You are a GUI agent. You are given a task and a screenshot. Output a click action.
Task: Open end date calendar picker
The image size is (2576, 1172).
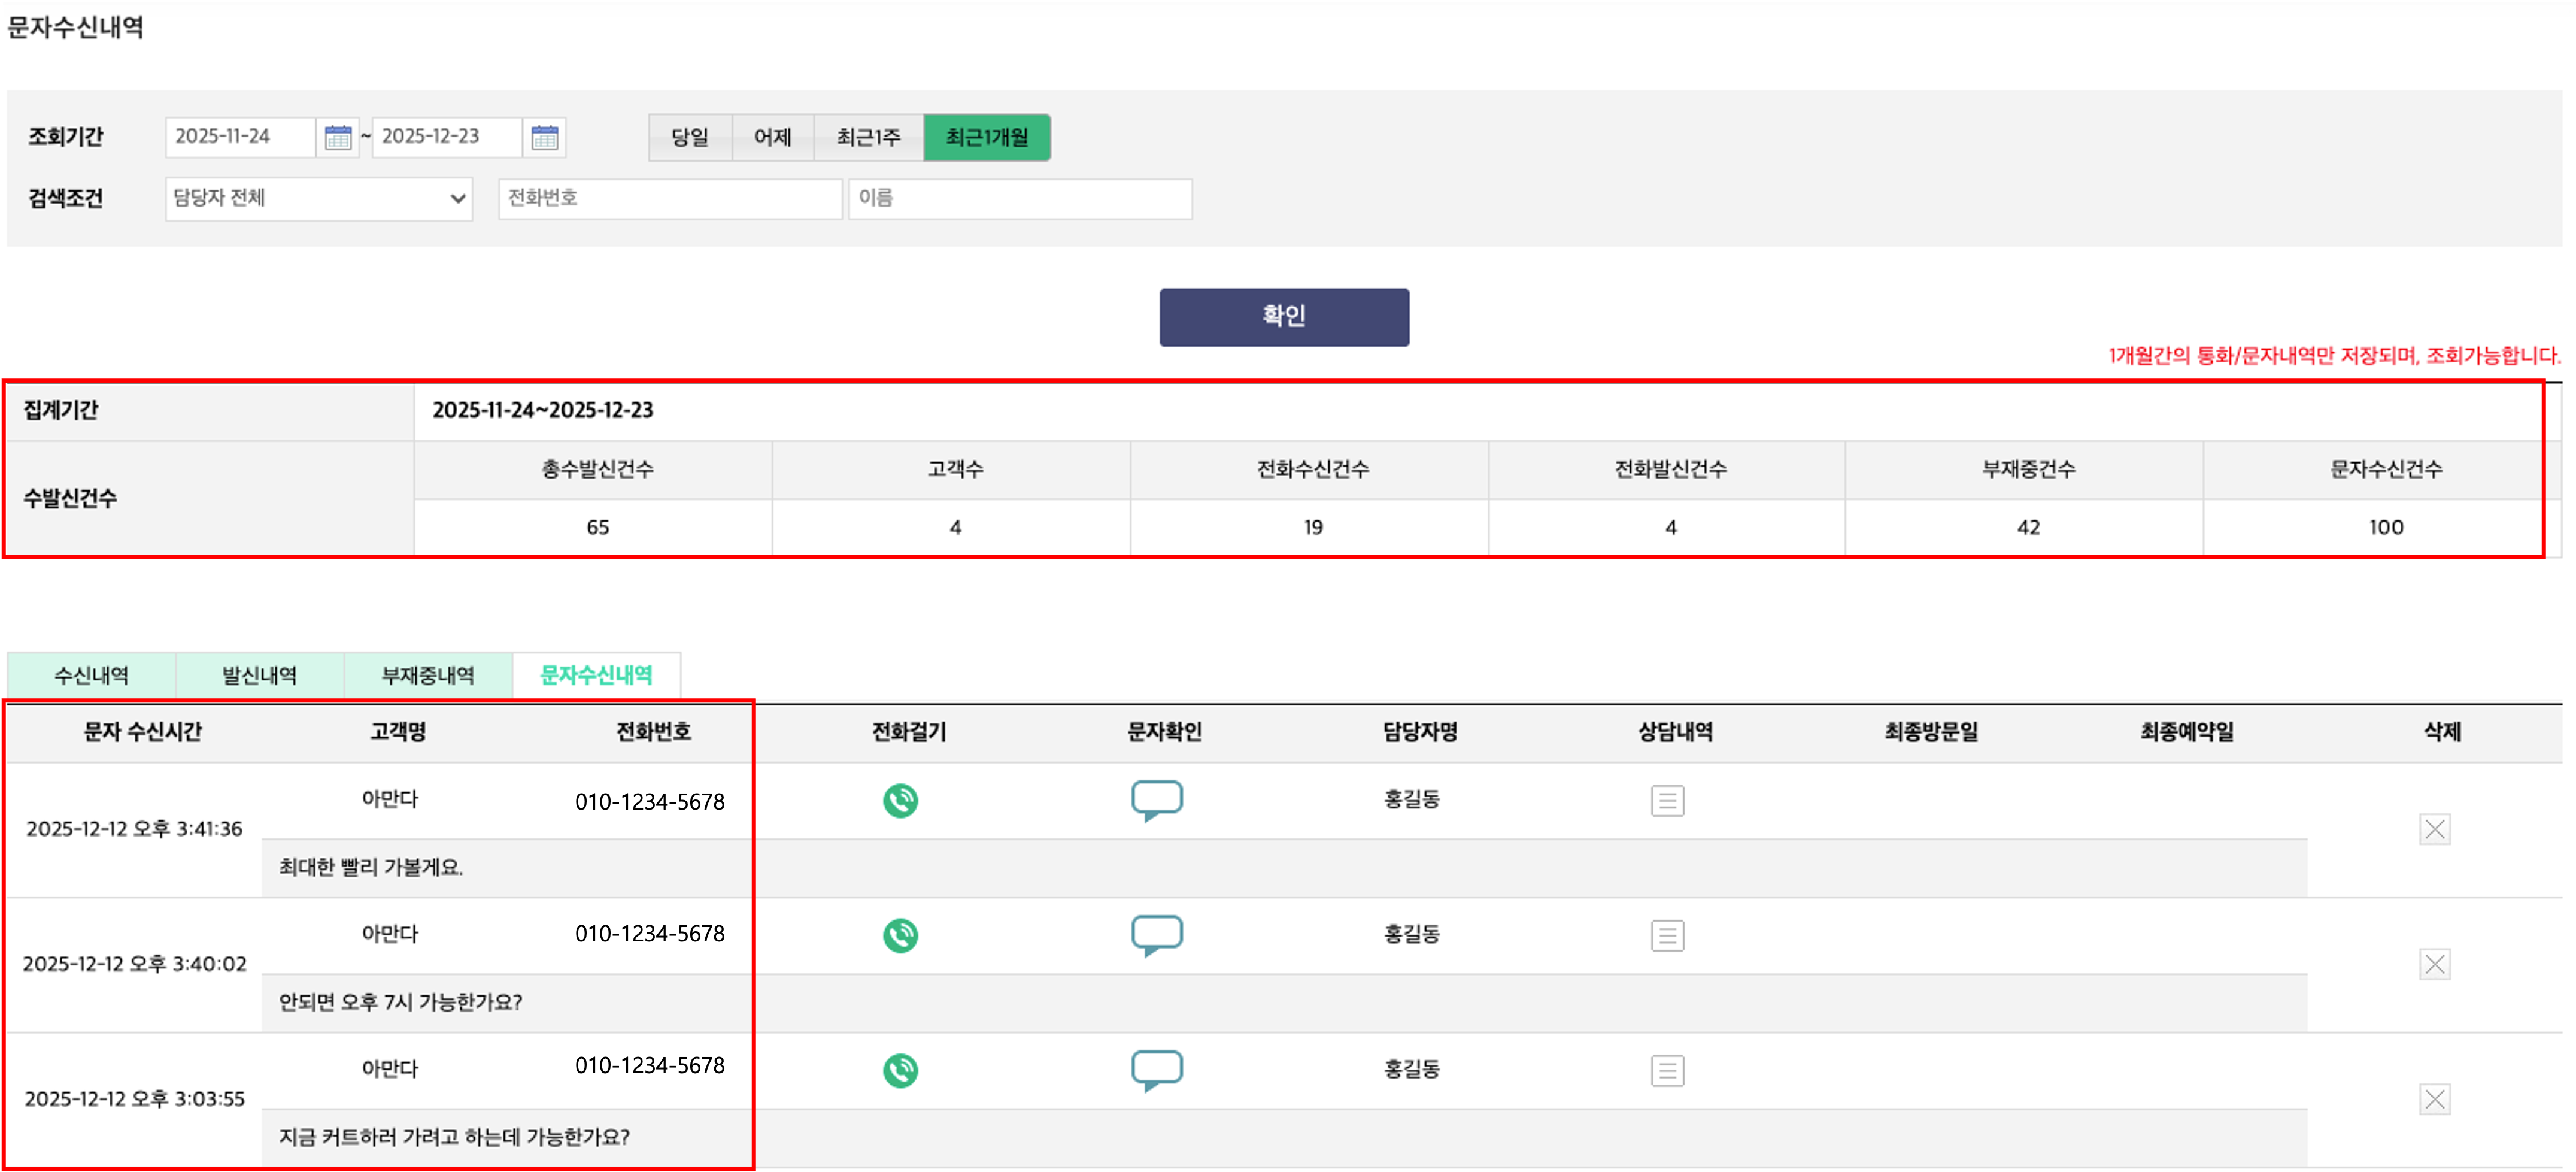click(545, 137)
